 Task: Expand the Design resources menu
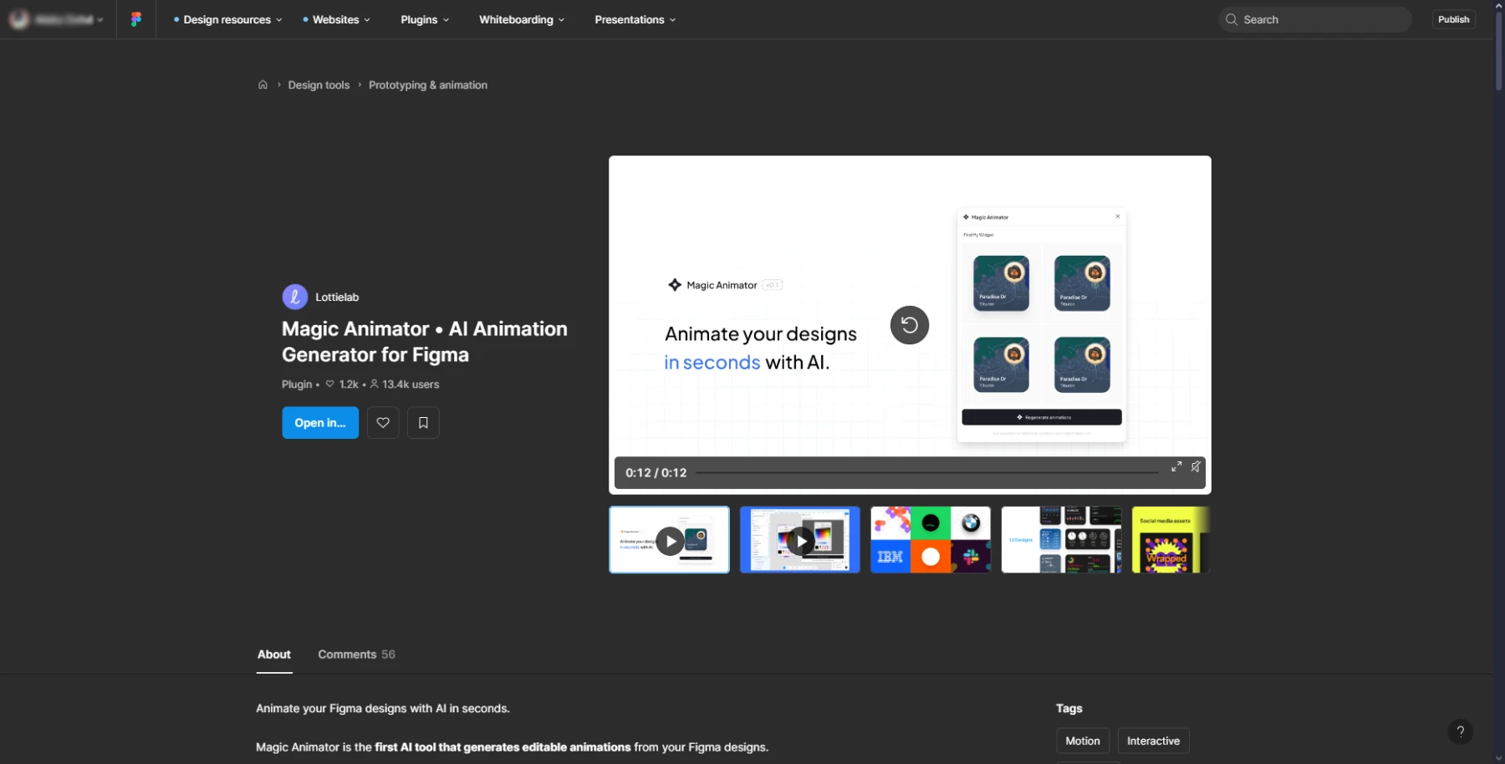tap(227, 19)
